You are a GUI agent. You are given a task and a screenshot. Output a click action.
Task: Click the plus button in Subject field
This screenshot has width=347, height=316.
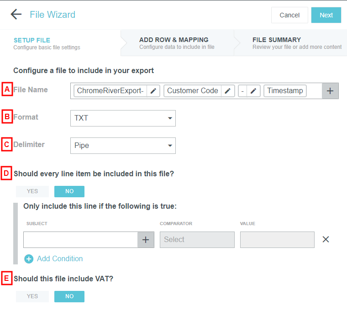pos(146,240)
